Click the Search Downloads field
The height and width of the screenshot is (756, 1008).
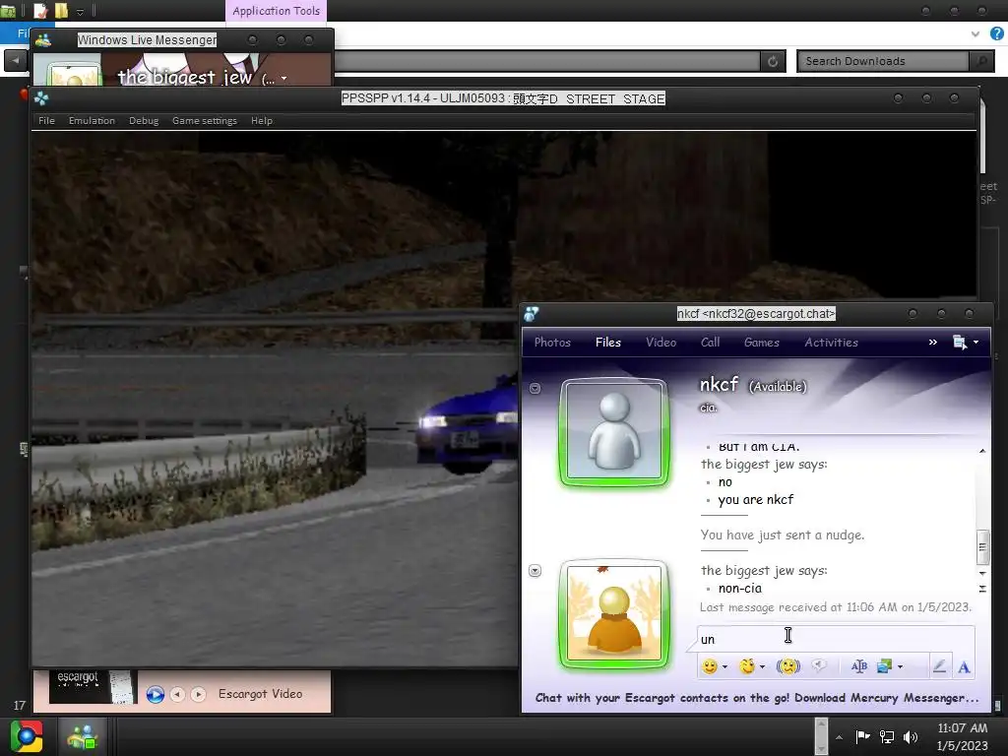[x=885, y=61]
